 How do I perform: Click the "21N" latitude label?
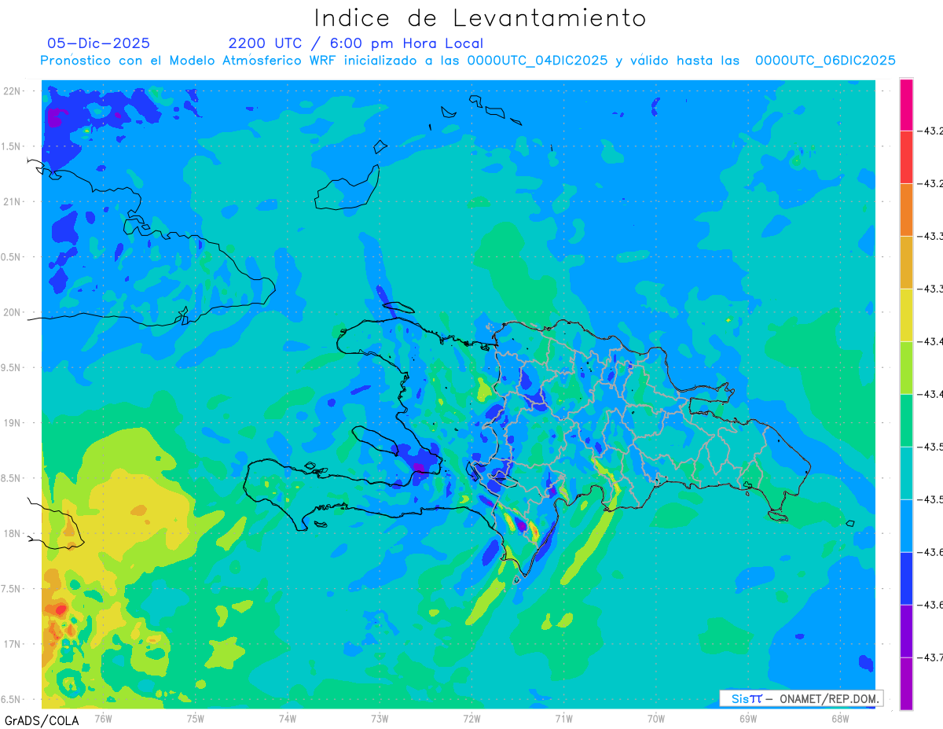coord(12,201)
